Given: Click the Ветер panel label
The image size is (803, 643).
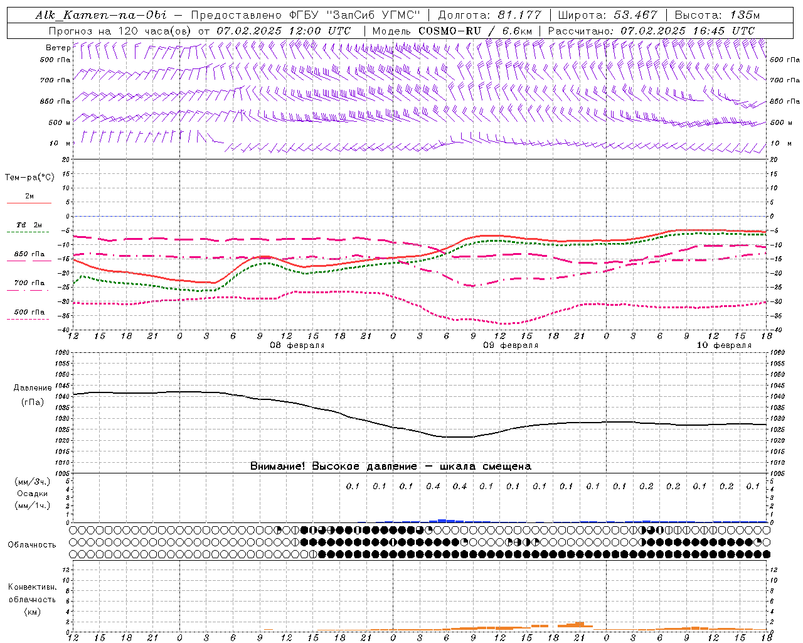Looking at the screenshot, I should coord(58,48).
